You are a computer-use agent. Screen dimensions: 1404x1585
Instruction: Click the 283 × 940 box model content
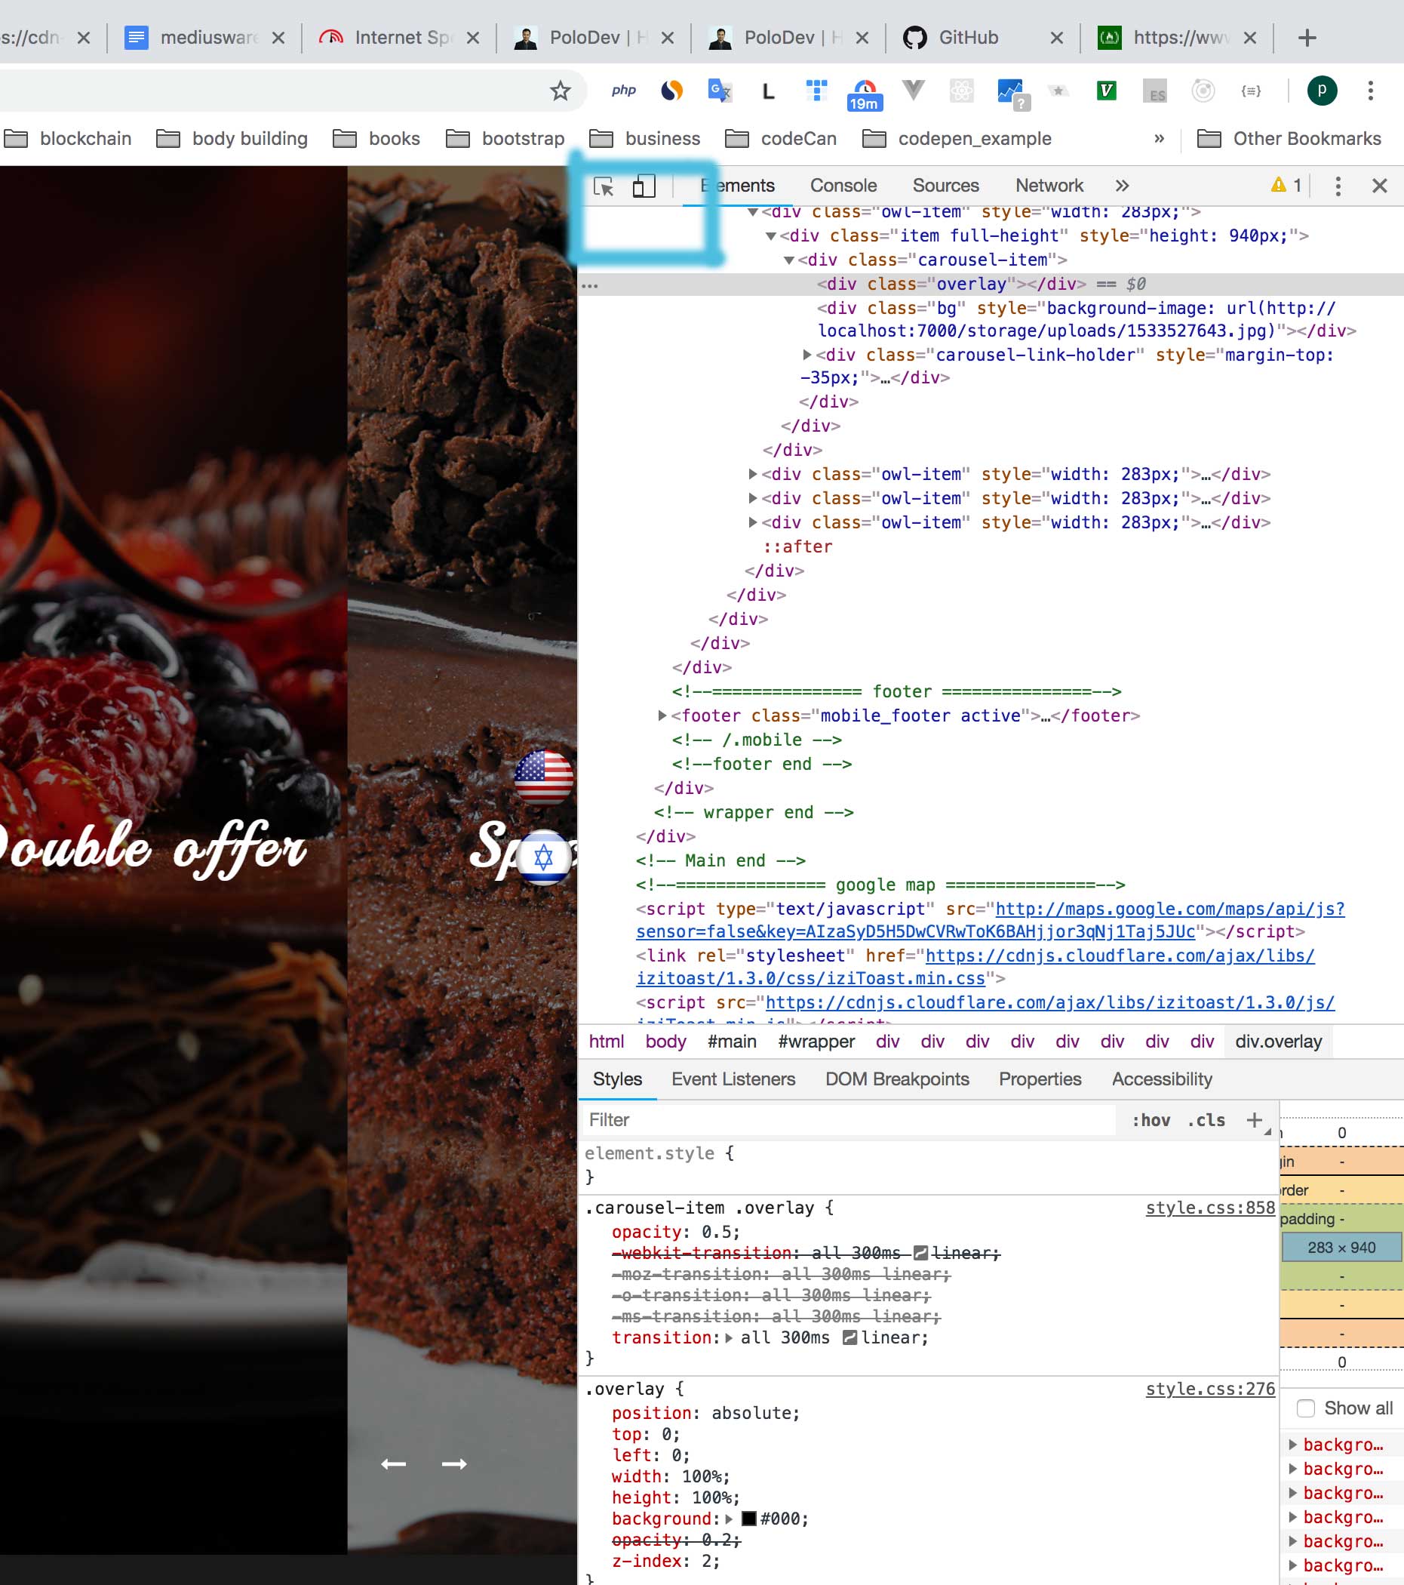tap(1341, 1248)
